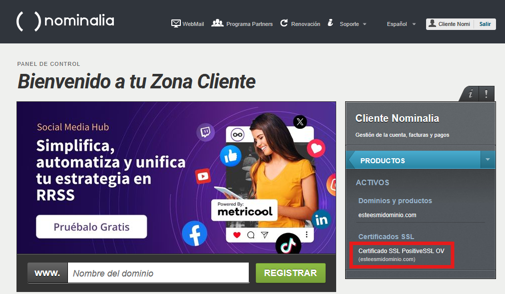Click 'Gestión de la cuenta, facturas y pagos' text
The image size is (505, 294).
[402, 135]
